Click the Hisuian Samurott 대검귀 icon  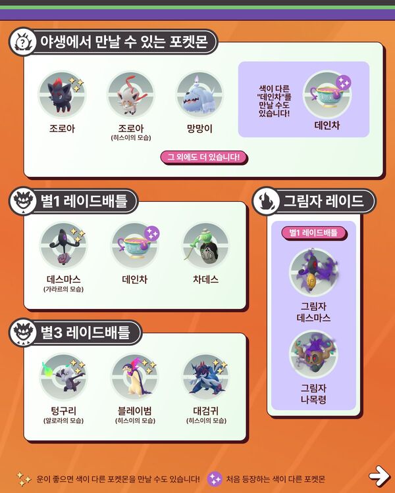point(206,377)
